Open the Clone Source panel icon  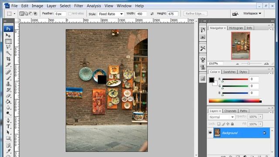coord(203,67)
